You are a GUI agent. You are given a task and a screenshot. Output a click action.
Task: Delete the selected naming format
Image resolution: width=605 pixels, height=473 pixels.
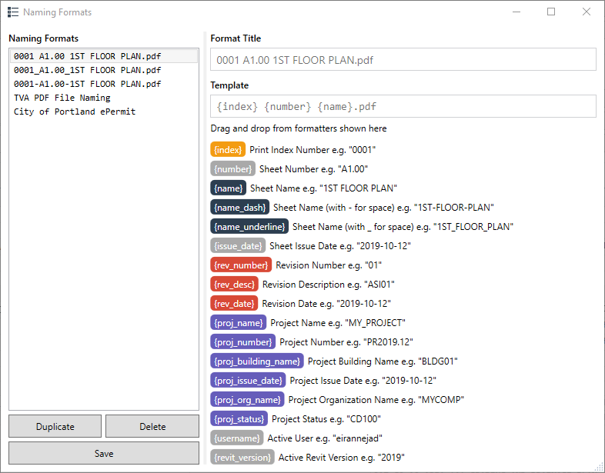tap(152, 426)
